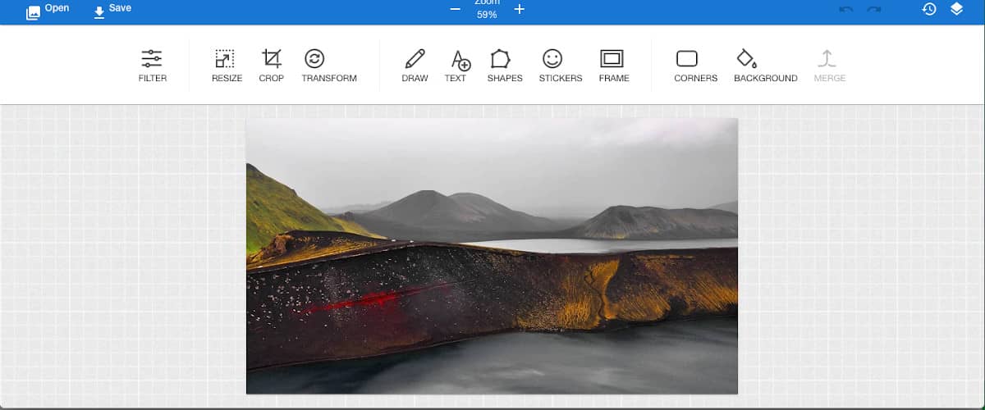Click the redo arrow
The height and width of the screenshot is (410, 985).
tap(874, 9)
